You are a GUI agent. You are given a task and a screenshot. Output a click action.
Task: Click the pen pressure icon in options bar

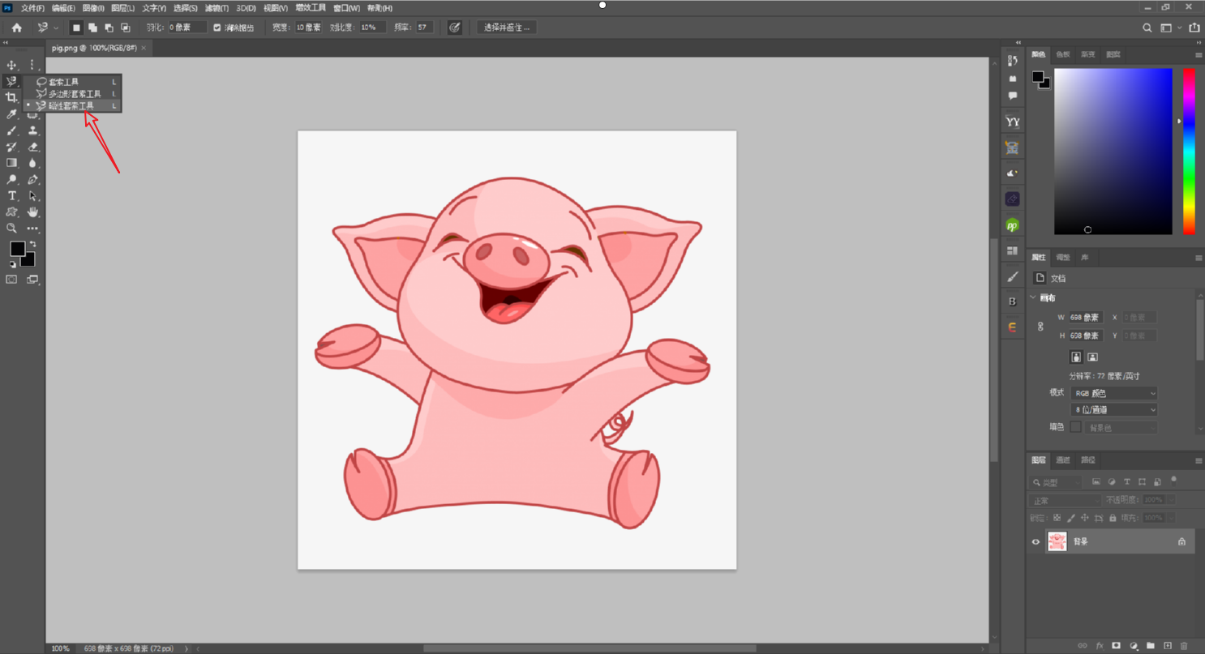coord(455,28)
